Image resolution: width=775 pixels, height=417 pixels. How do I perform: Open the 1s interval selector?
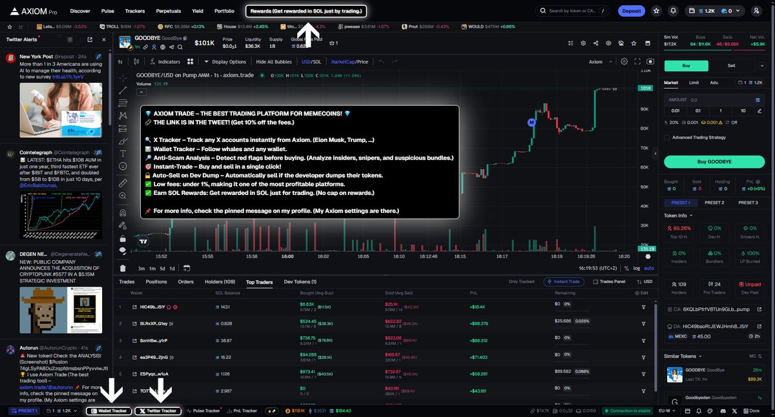(120, 62)
